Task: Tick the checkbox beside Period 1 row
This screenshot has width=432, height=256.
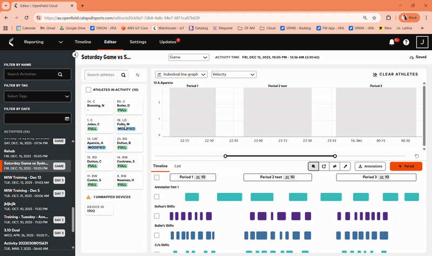Action: coord(157,177)
